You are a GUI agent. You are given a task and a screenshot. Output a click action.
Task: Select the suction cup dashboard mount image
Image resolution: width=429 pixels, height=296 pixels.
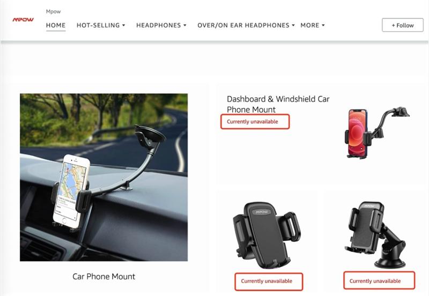coord(375,235)
